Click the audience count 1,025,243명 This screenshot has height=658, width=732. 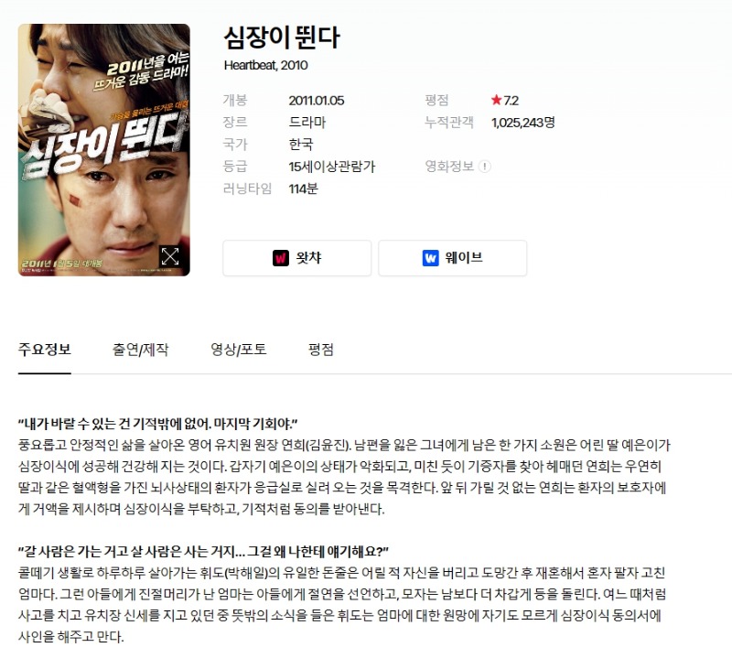[522, 123]
